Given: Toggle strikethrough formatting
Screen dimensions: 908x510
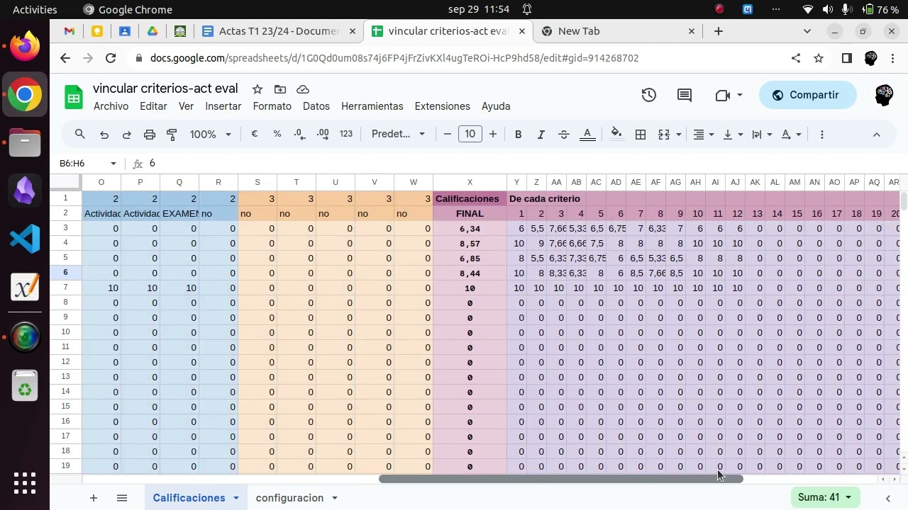Looking at the screenshot, I should click(x=564, y=134).
